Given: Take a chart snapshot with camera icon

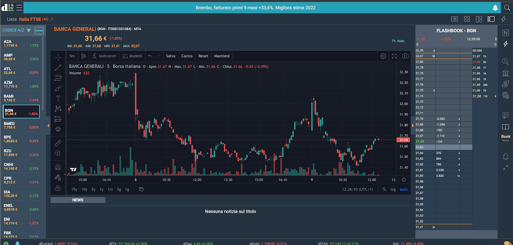Looking at the screenshot, I should tap(405, 56).
